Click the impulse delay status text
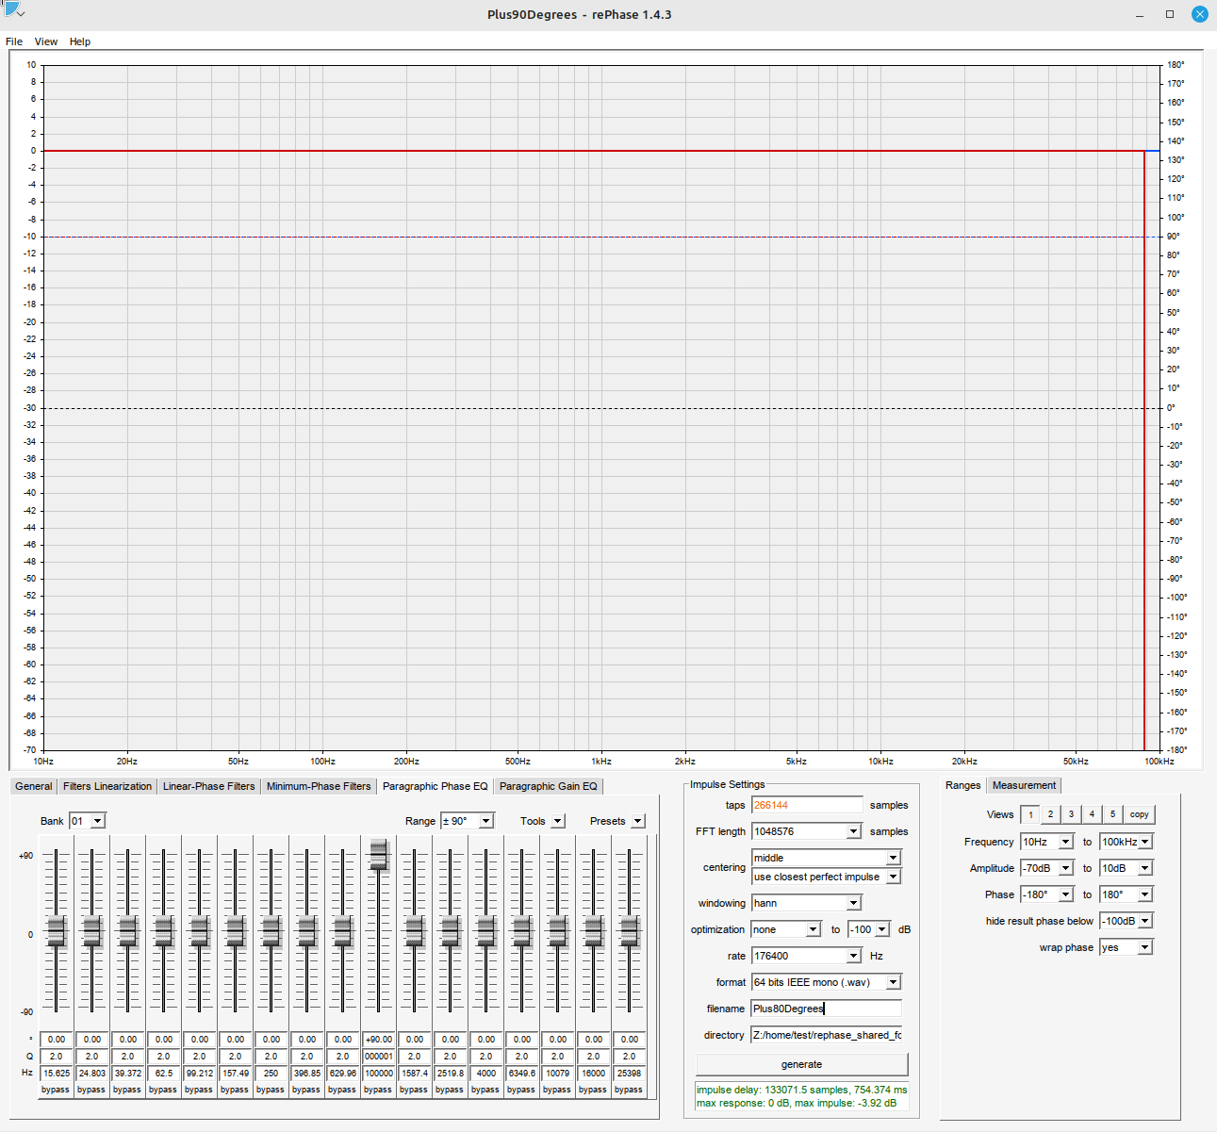The image size is (1217, 1132). [x=801, y=1090]
